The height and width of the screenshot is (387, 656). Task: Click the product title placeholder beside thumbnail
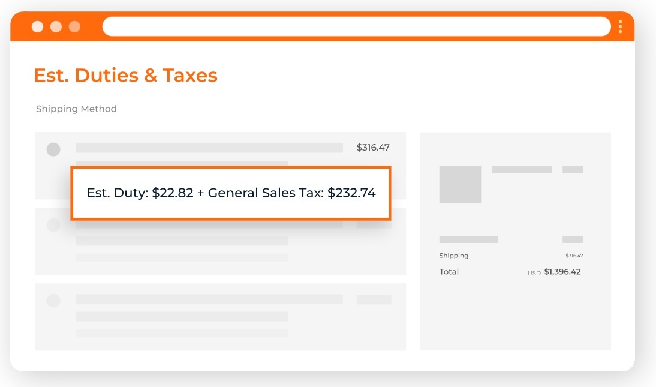tap(522, 170)
